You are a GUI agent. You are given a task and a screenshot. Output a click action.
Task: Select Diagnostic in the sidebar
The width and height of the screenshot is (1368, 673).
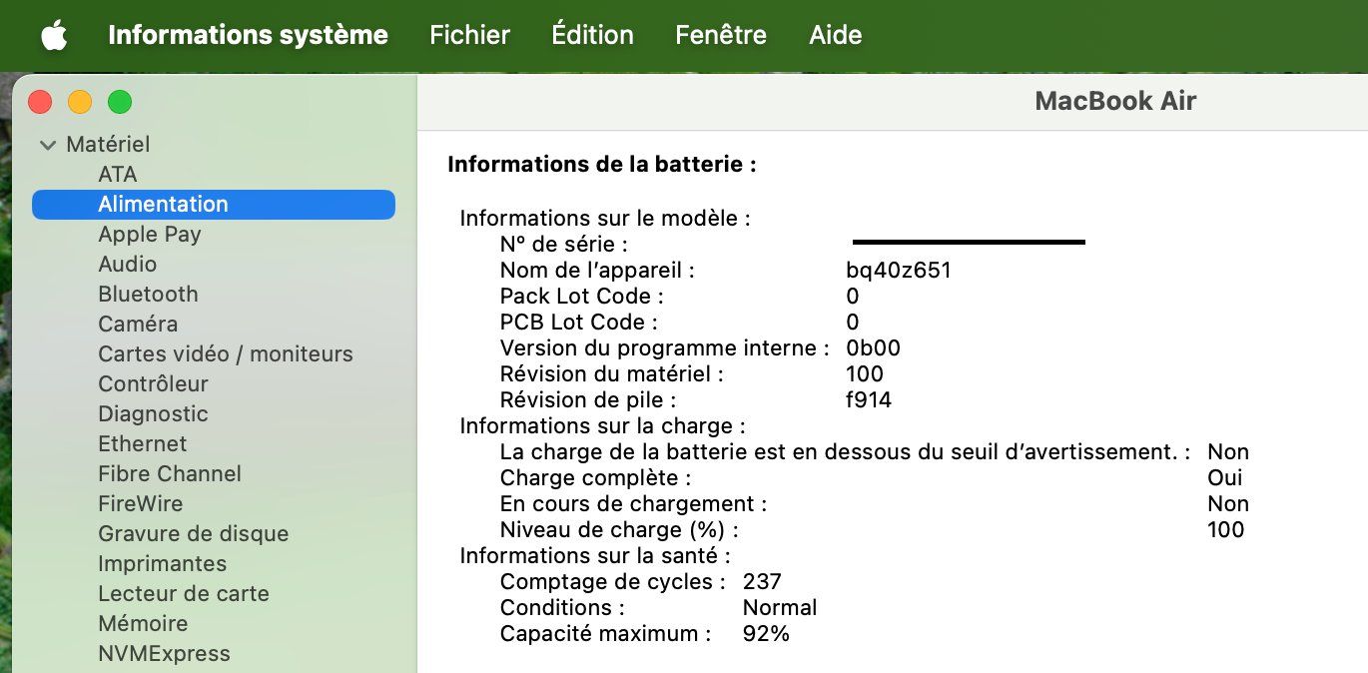(153, 414)
